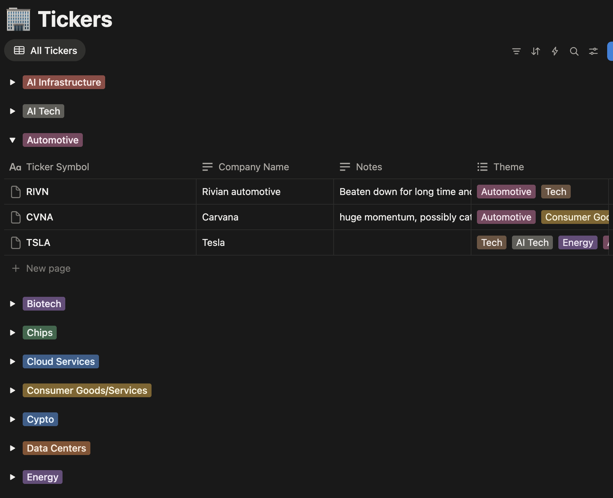Expand the Cloud Services group

tap(12, 361)
